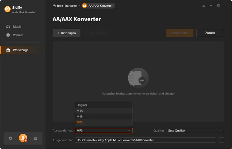
Task: Click the Ausgabeordner path field
Action: click(x=145, y=140)
